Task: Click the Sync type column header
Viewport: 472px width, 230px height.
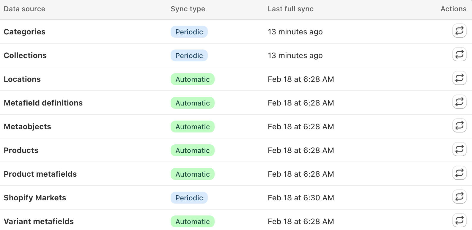Action: pyautogui.click(x=188, y=9)
